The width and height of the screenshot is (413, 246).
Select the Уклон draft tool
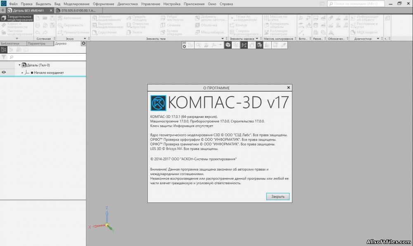[134, 32]
